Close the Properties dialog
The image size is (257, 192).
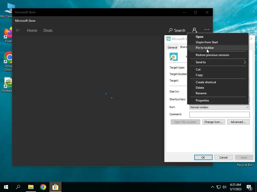pyautogui.click(x=251, y=39)
